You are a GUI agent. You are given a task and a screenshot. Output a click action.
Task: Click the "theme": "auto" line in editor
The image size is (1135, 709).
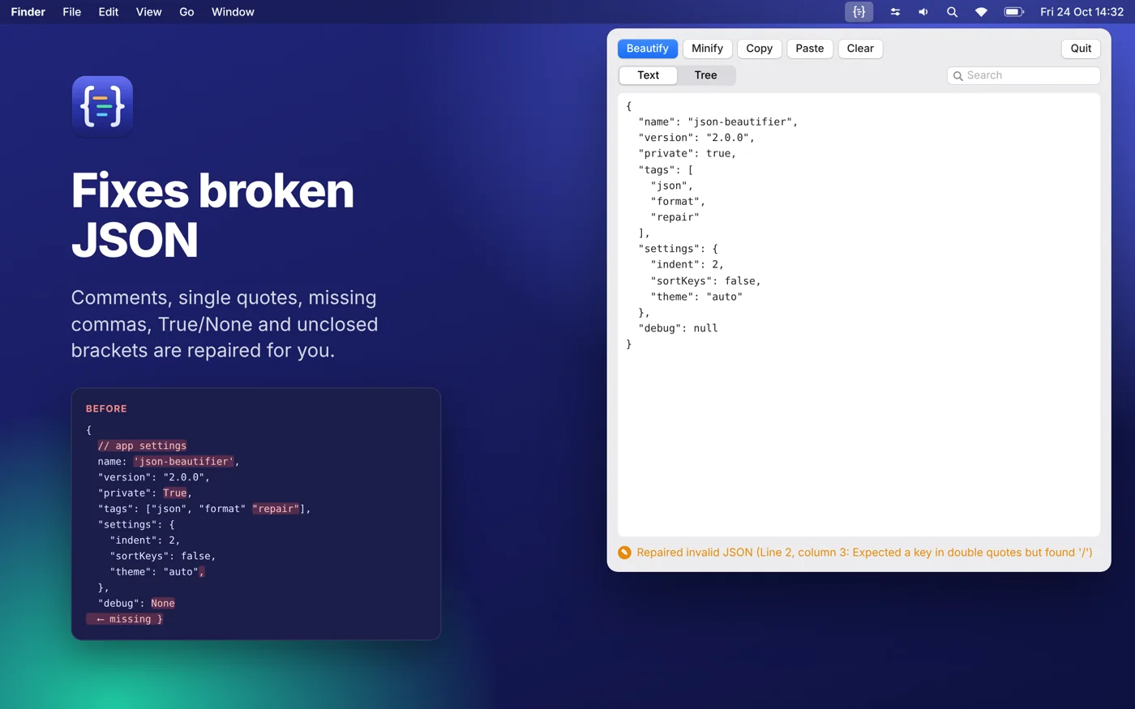coord(696,297)
